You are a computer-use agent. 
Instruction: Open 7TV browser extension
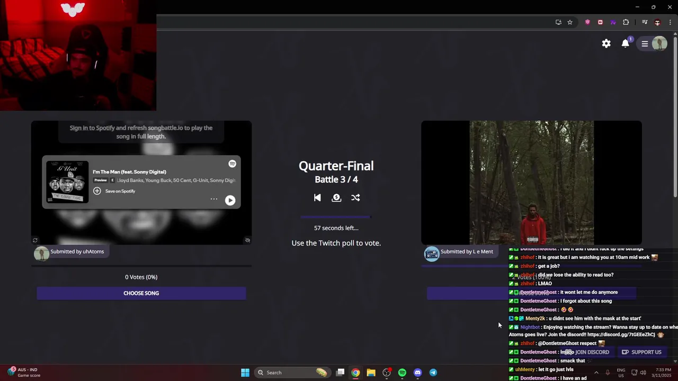613,22
